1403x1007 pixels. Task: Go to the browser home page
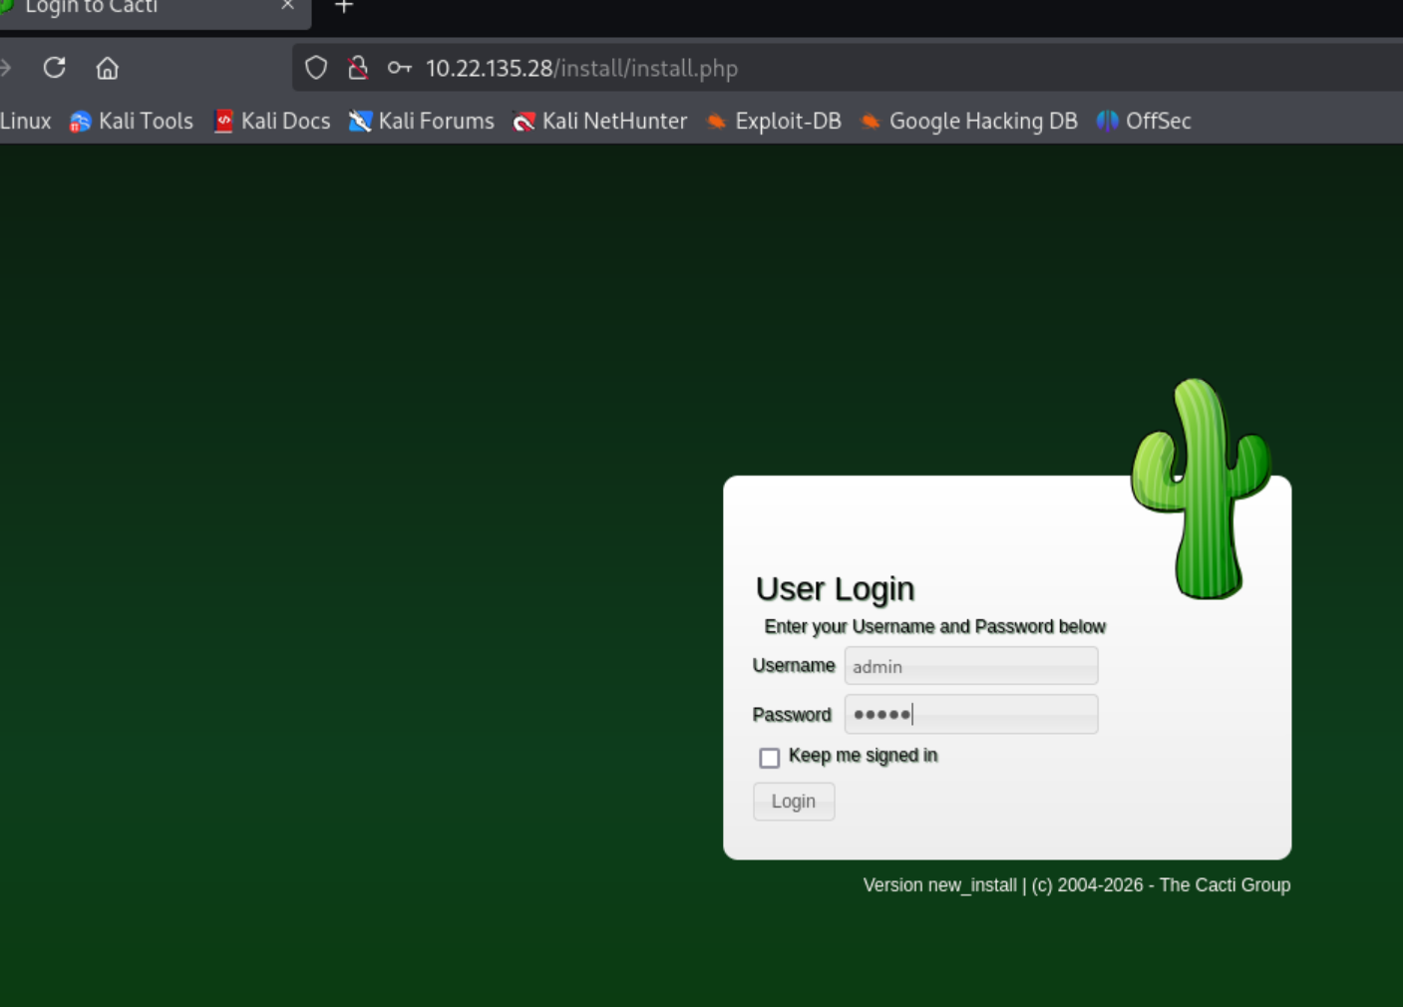pyautogui.click(x=107, y=68)
